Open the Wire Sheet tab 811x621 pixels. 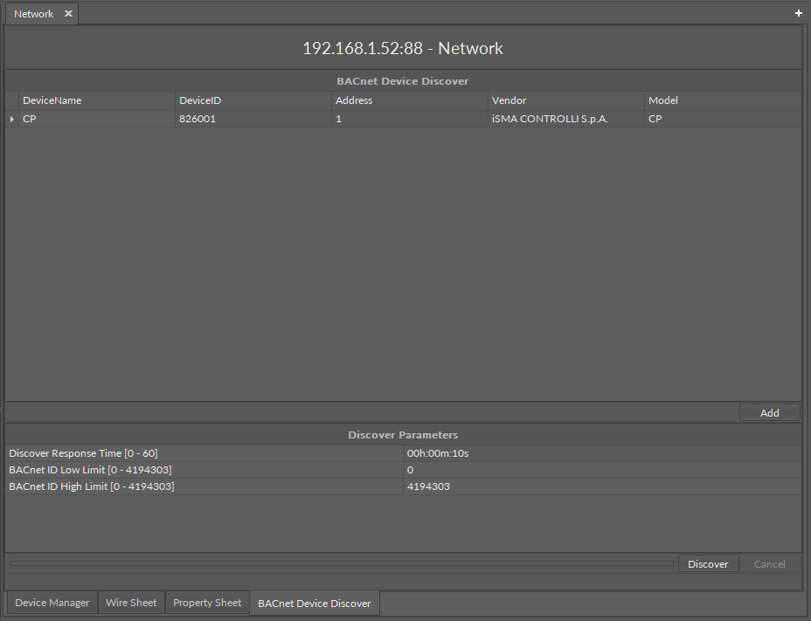(131, 603)
